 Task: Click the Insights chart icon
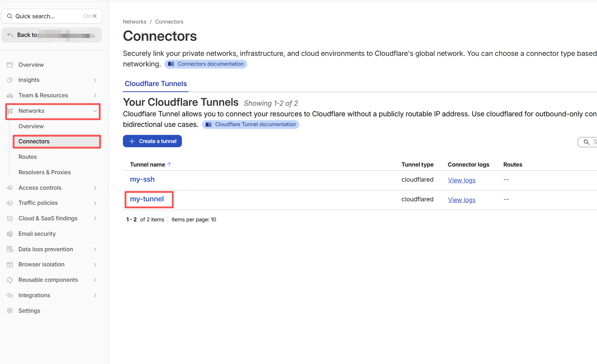(10, 80)
